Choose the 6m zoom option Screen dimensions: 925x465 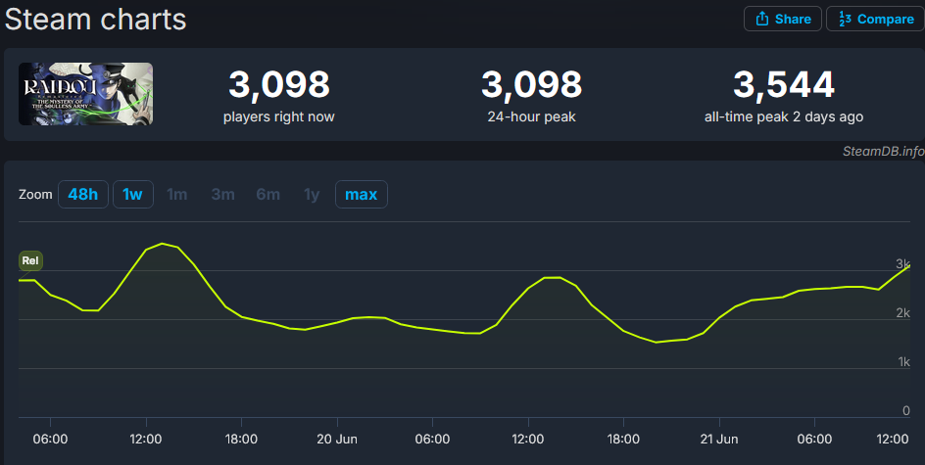(x=268, y=195)
